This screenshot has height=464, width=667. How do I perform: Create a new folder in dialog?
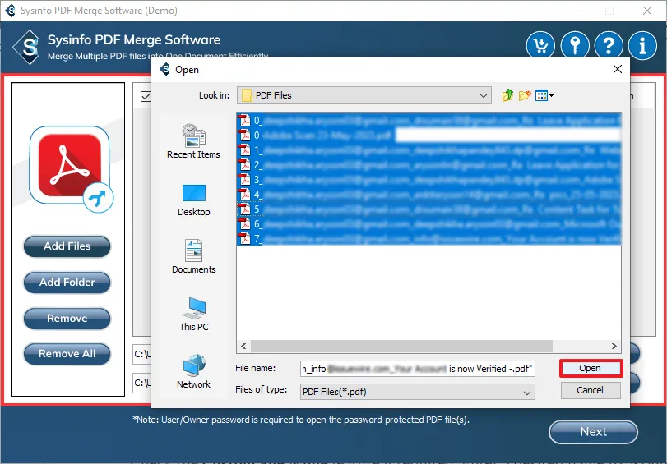click(525, 96)
